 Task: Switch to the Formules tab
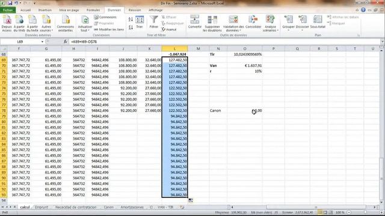tap(93, 10)
